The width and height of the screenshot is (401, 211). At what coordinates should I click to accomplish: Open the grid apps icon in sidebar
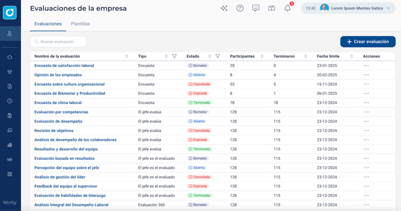(x=10, y=174)
